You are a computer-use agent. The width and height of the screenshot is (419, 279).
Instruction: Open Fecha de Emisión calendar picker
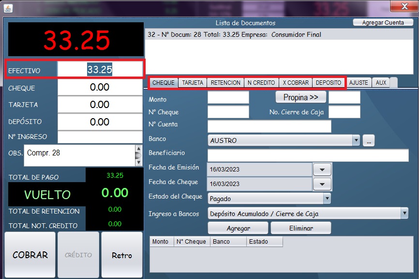click(322, 170)
